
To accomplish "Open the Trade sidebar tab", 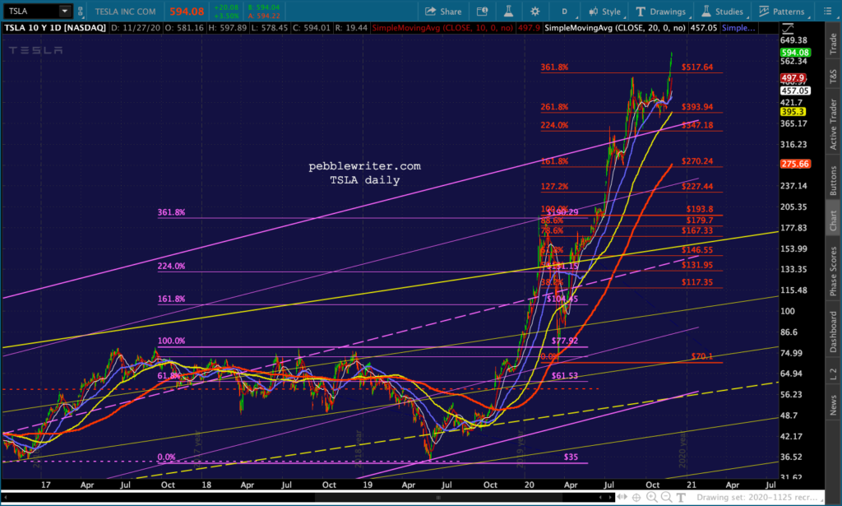I will [x=833, y=44].
